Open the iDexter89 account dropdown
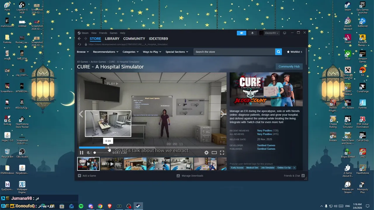 [x=269, y=33]
